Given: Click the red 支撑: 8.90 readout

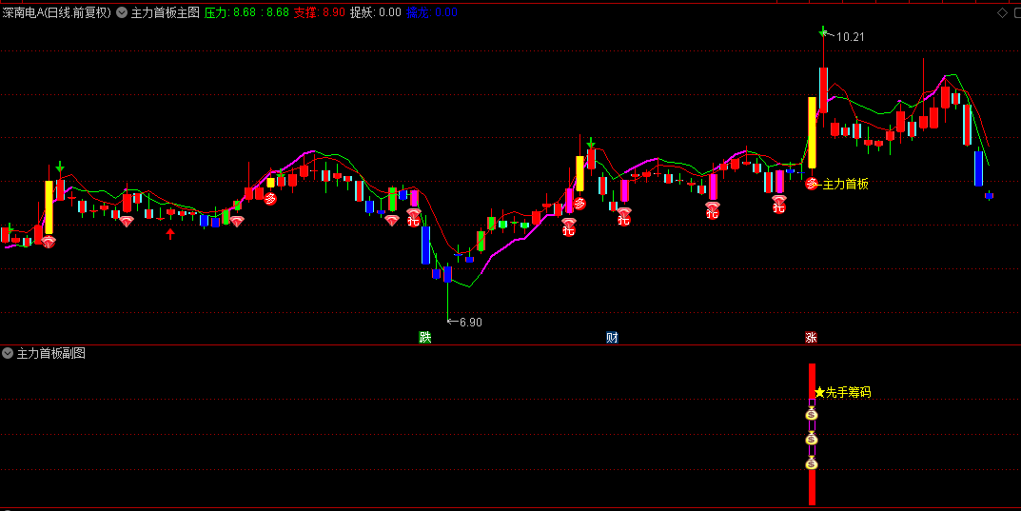Looking at the screenshot, I should [x=319, y=12].
